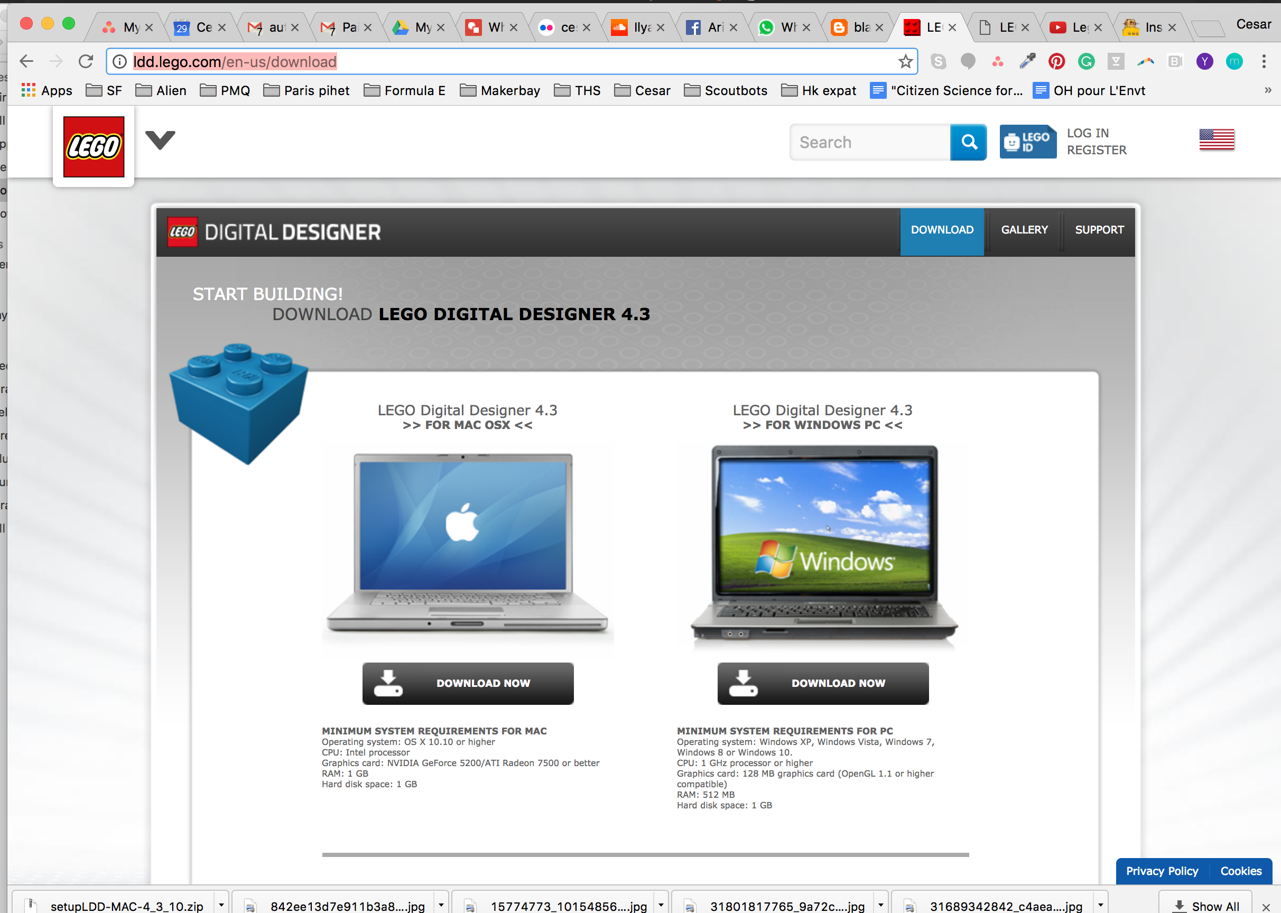Click the LEGO logo in the header
1281x913 pixels.
(93, 147)
